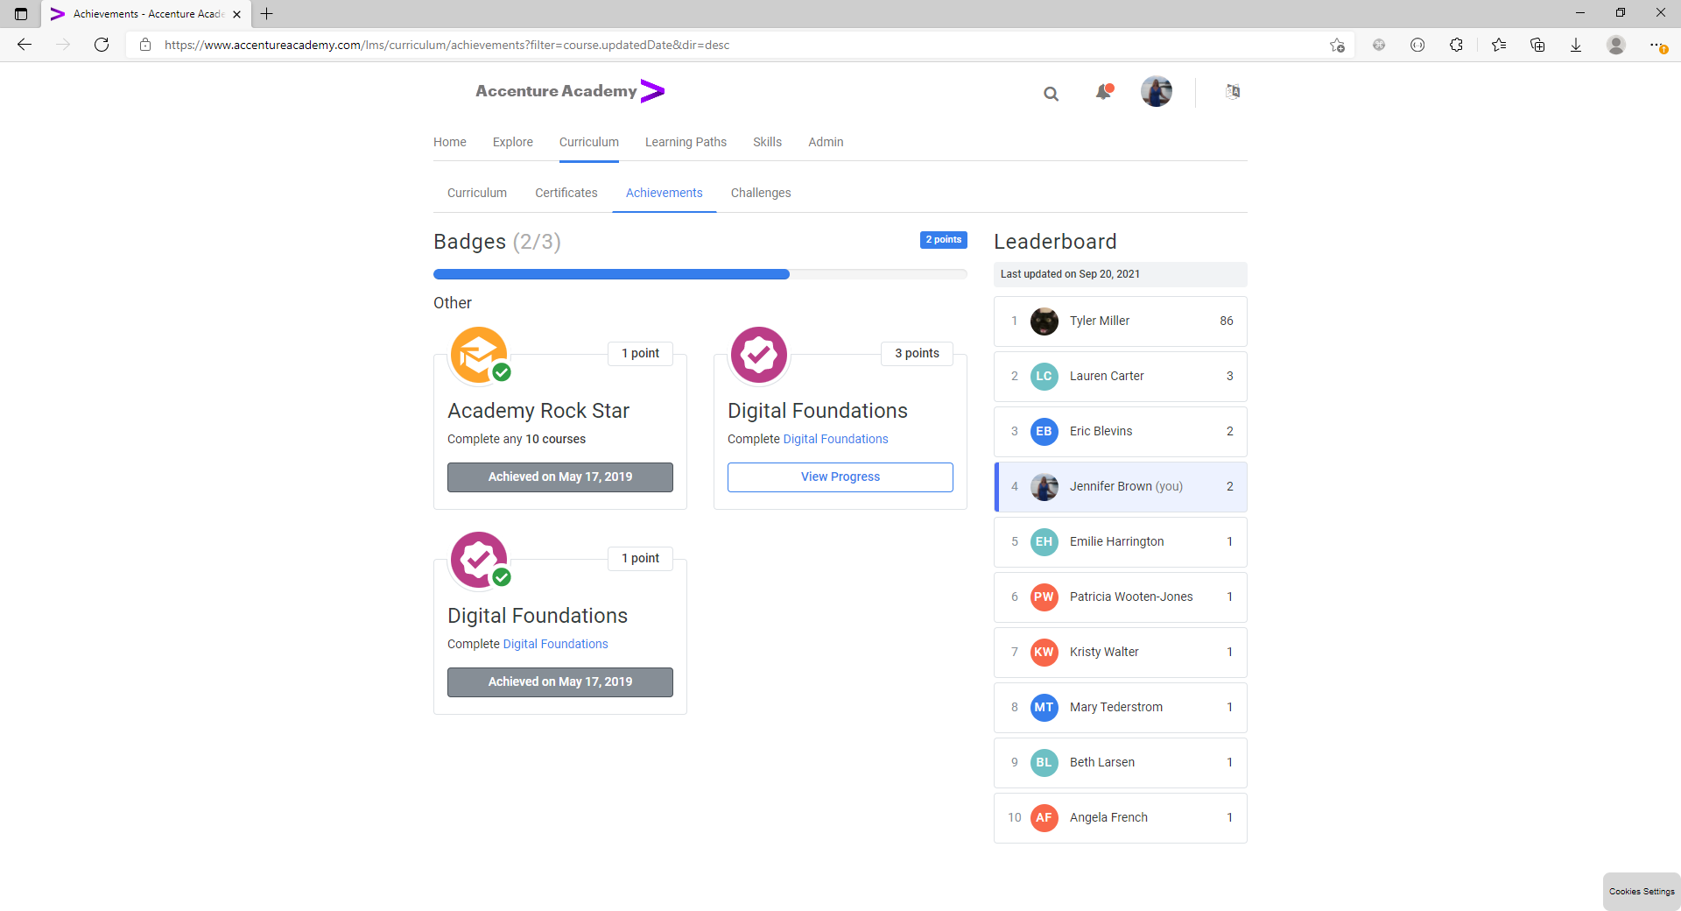Click Angela French's AF avatar
The width and height of the screenshot is (1681, 911).
(x=1044, y=818)
